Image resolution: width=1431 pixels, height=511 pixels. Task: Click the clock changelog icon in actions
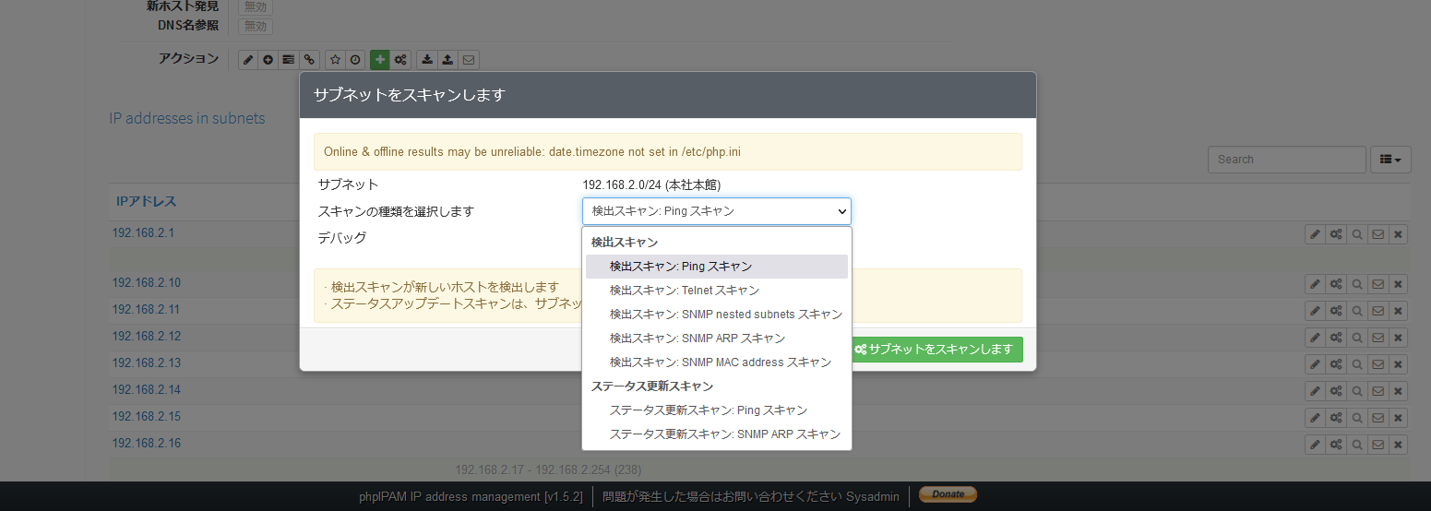pyautogui.click(x=355, y=60)
